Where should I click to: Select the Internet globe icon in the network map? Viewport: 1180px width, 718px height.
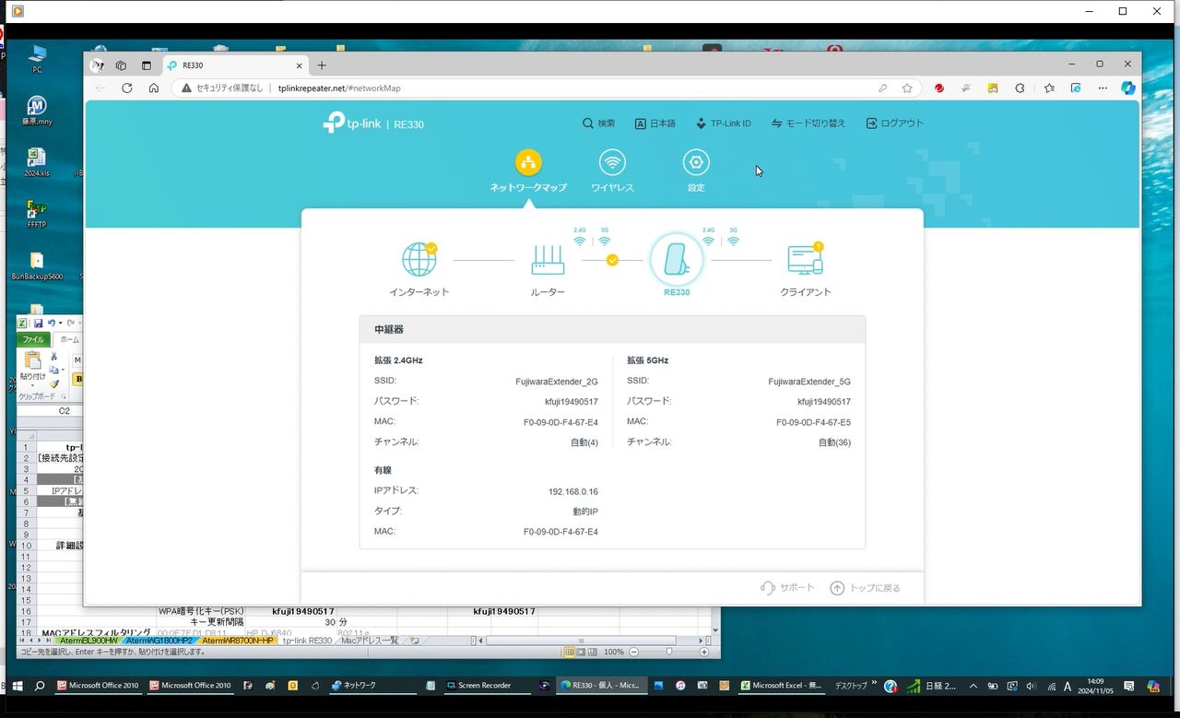click(419, 260)
